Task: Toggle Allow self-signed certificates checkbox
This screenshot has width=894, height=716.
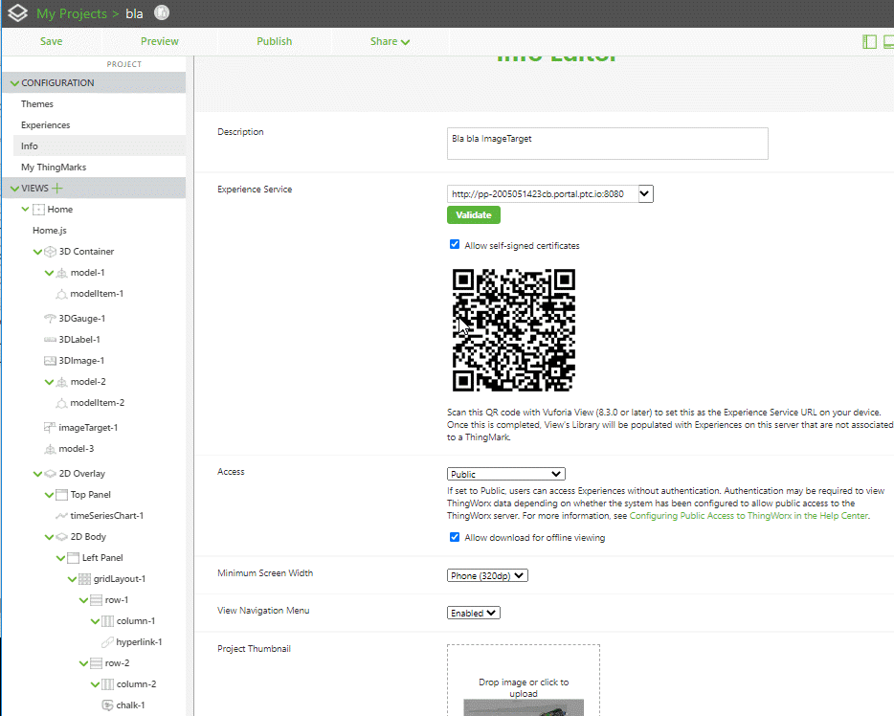Action: (x=455, y=244)
